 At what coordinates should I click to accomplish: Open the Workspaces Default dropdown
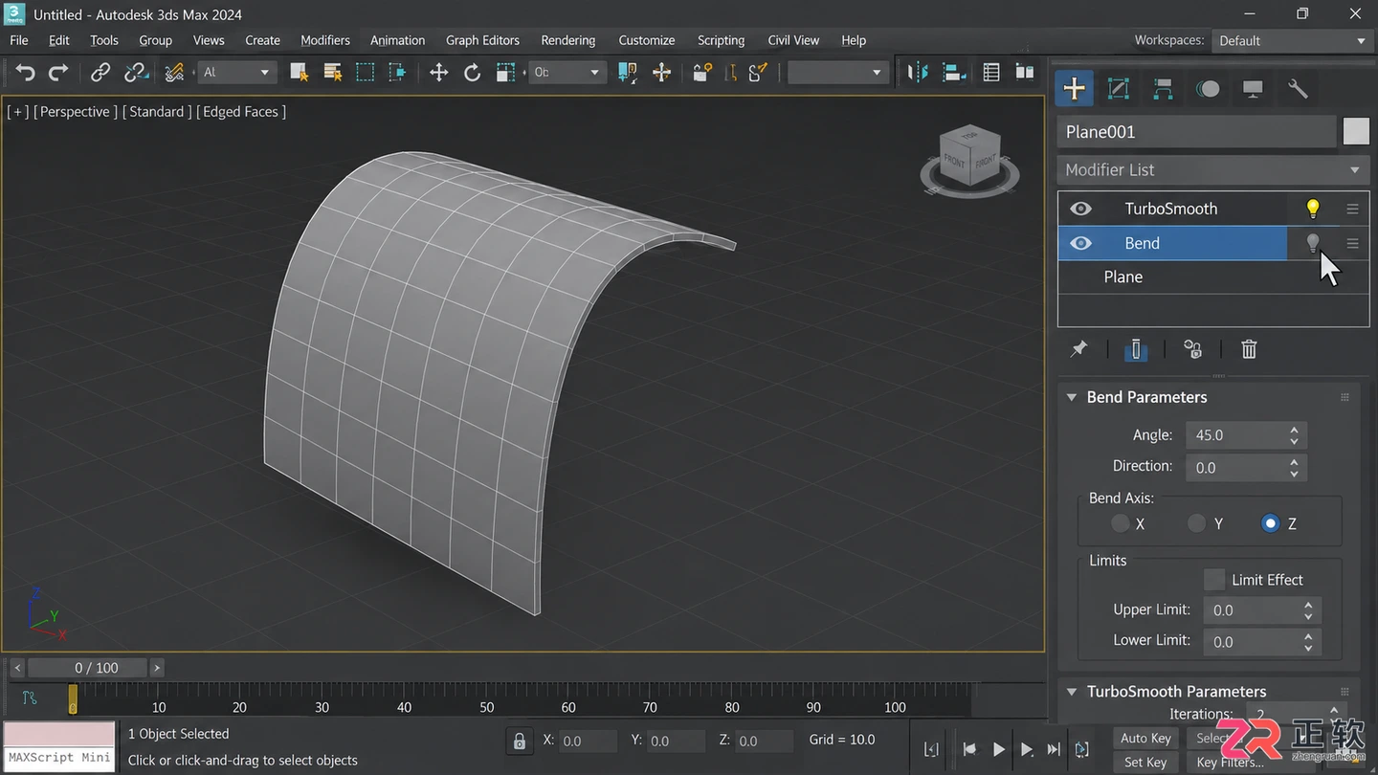[x=1292, y=40]
